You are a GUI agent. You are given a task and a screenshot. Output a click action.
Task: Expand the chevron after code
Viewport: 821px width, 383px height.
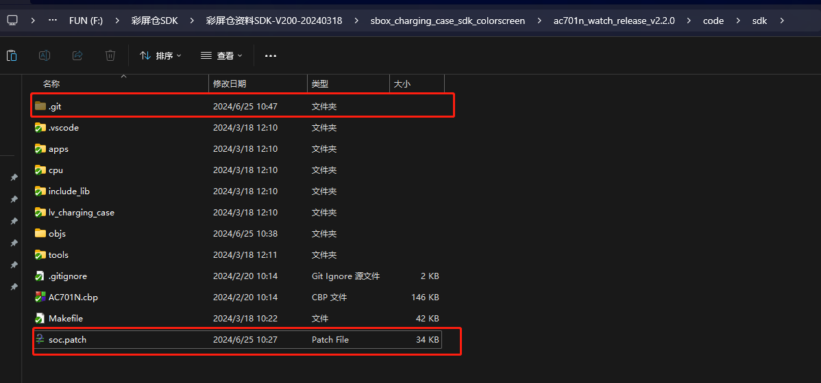coord(738,21)
